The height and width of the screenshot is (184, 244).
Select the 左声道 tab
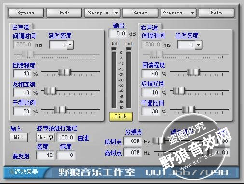coord(21,27)
